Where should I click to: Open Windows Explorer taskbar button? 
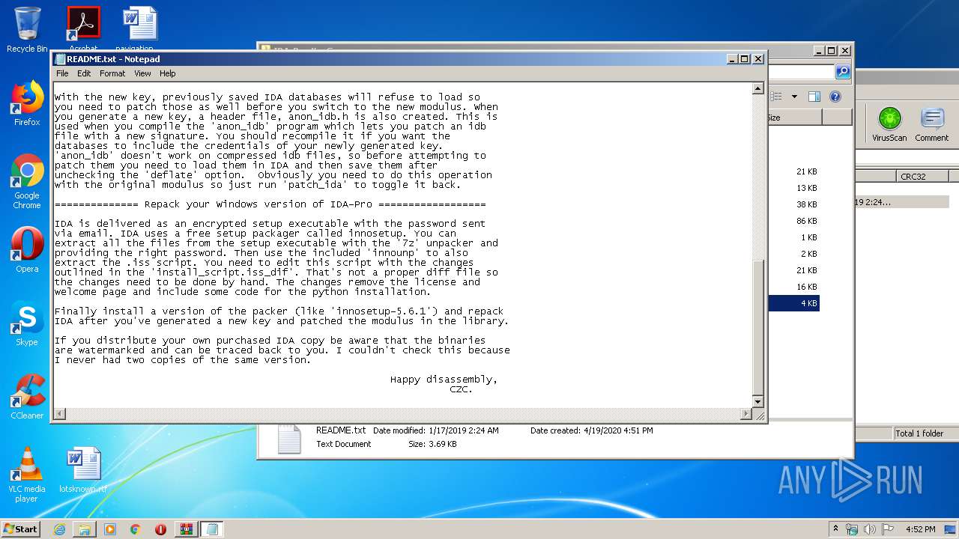pyautogui.click(x=85, y=529)
